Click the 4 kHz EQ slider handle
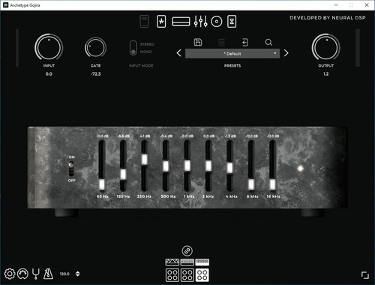375x285 pixels. click(229, 168)
